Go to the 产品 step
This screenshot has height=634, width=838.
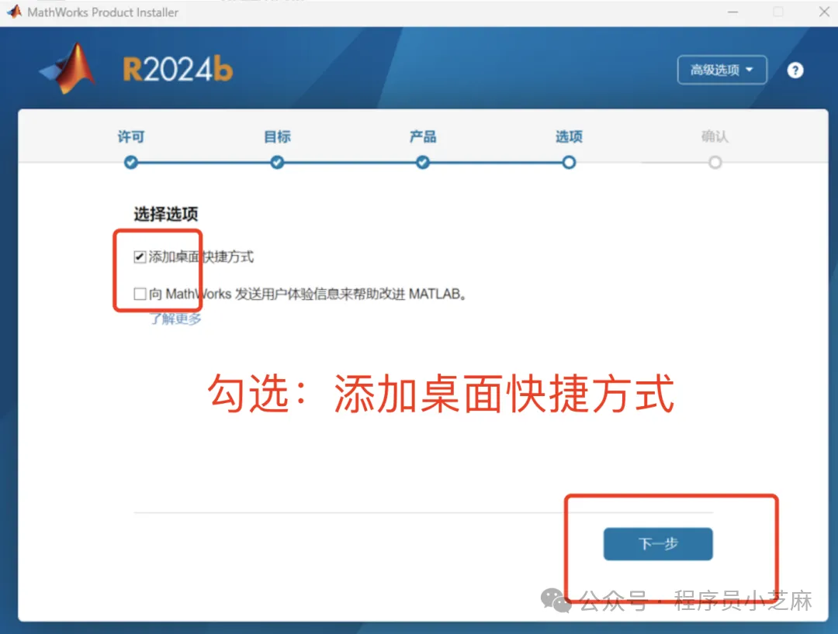click(423, 136)
